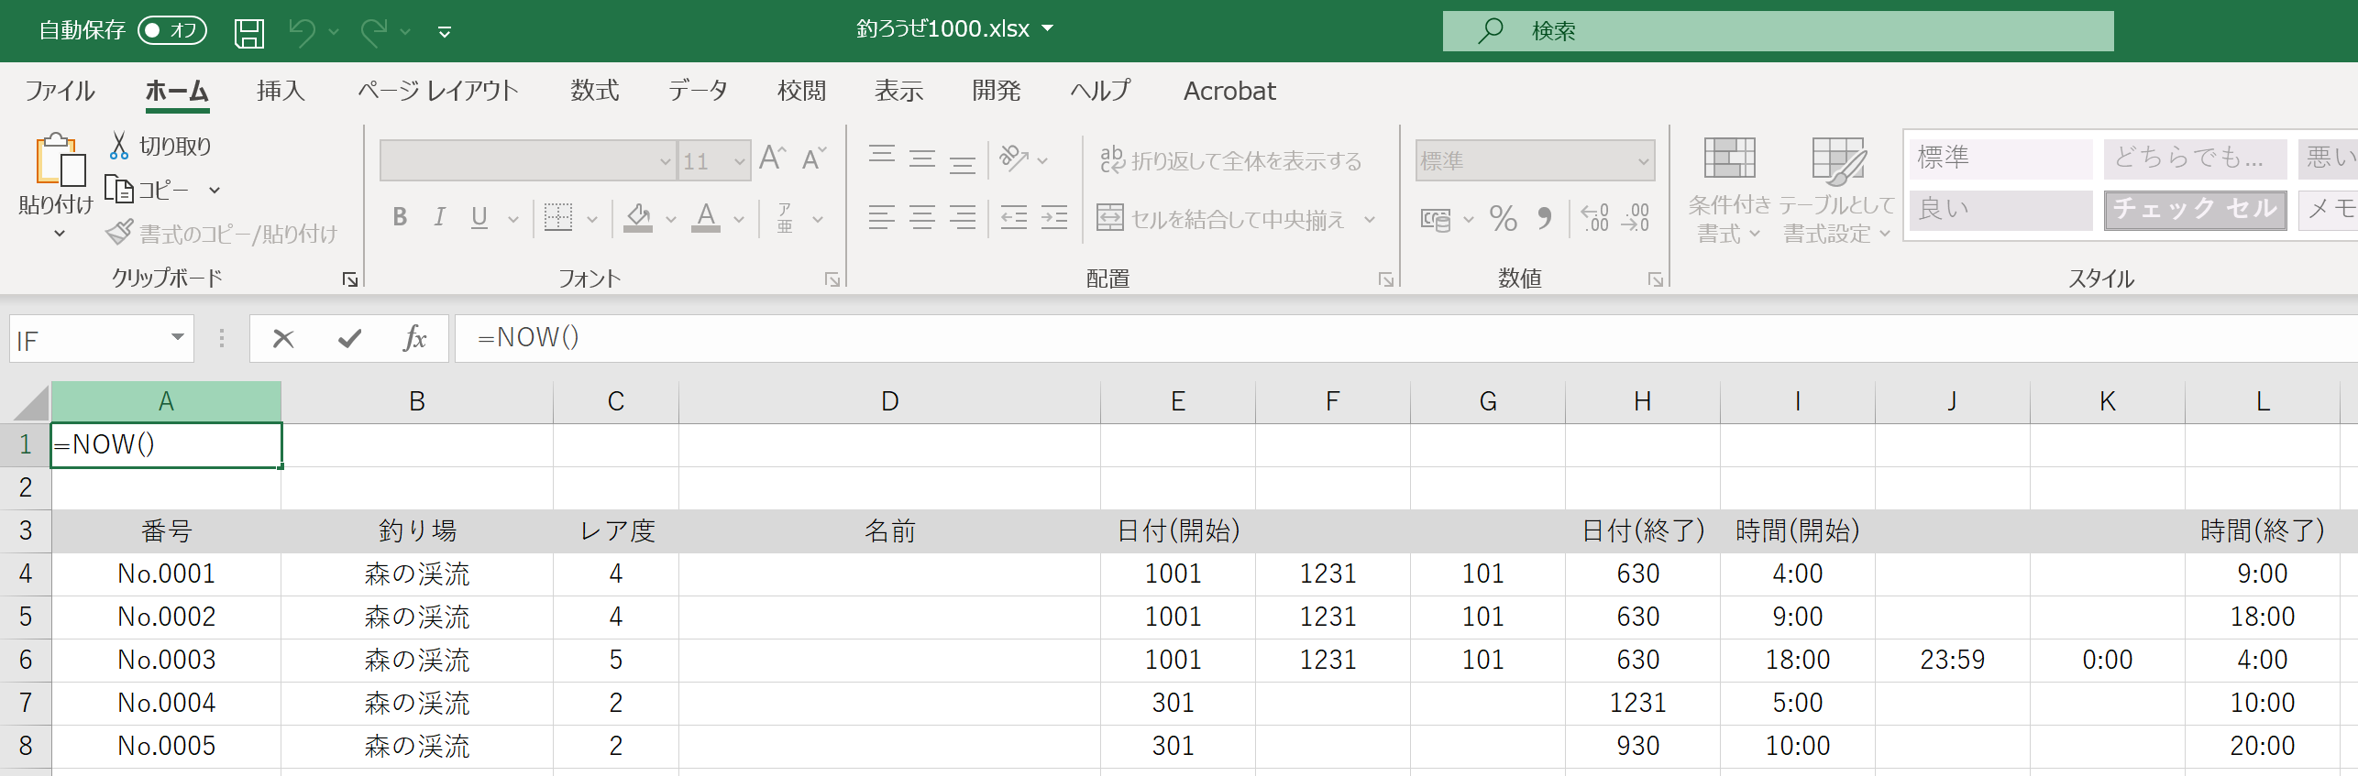This screenshot has height=776, width=2358.
Task: Cancel formula entry with X icon
Action: tap(283, 339)
